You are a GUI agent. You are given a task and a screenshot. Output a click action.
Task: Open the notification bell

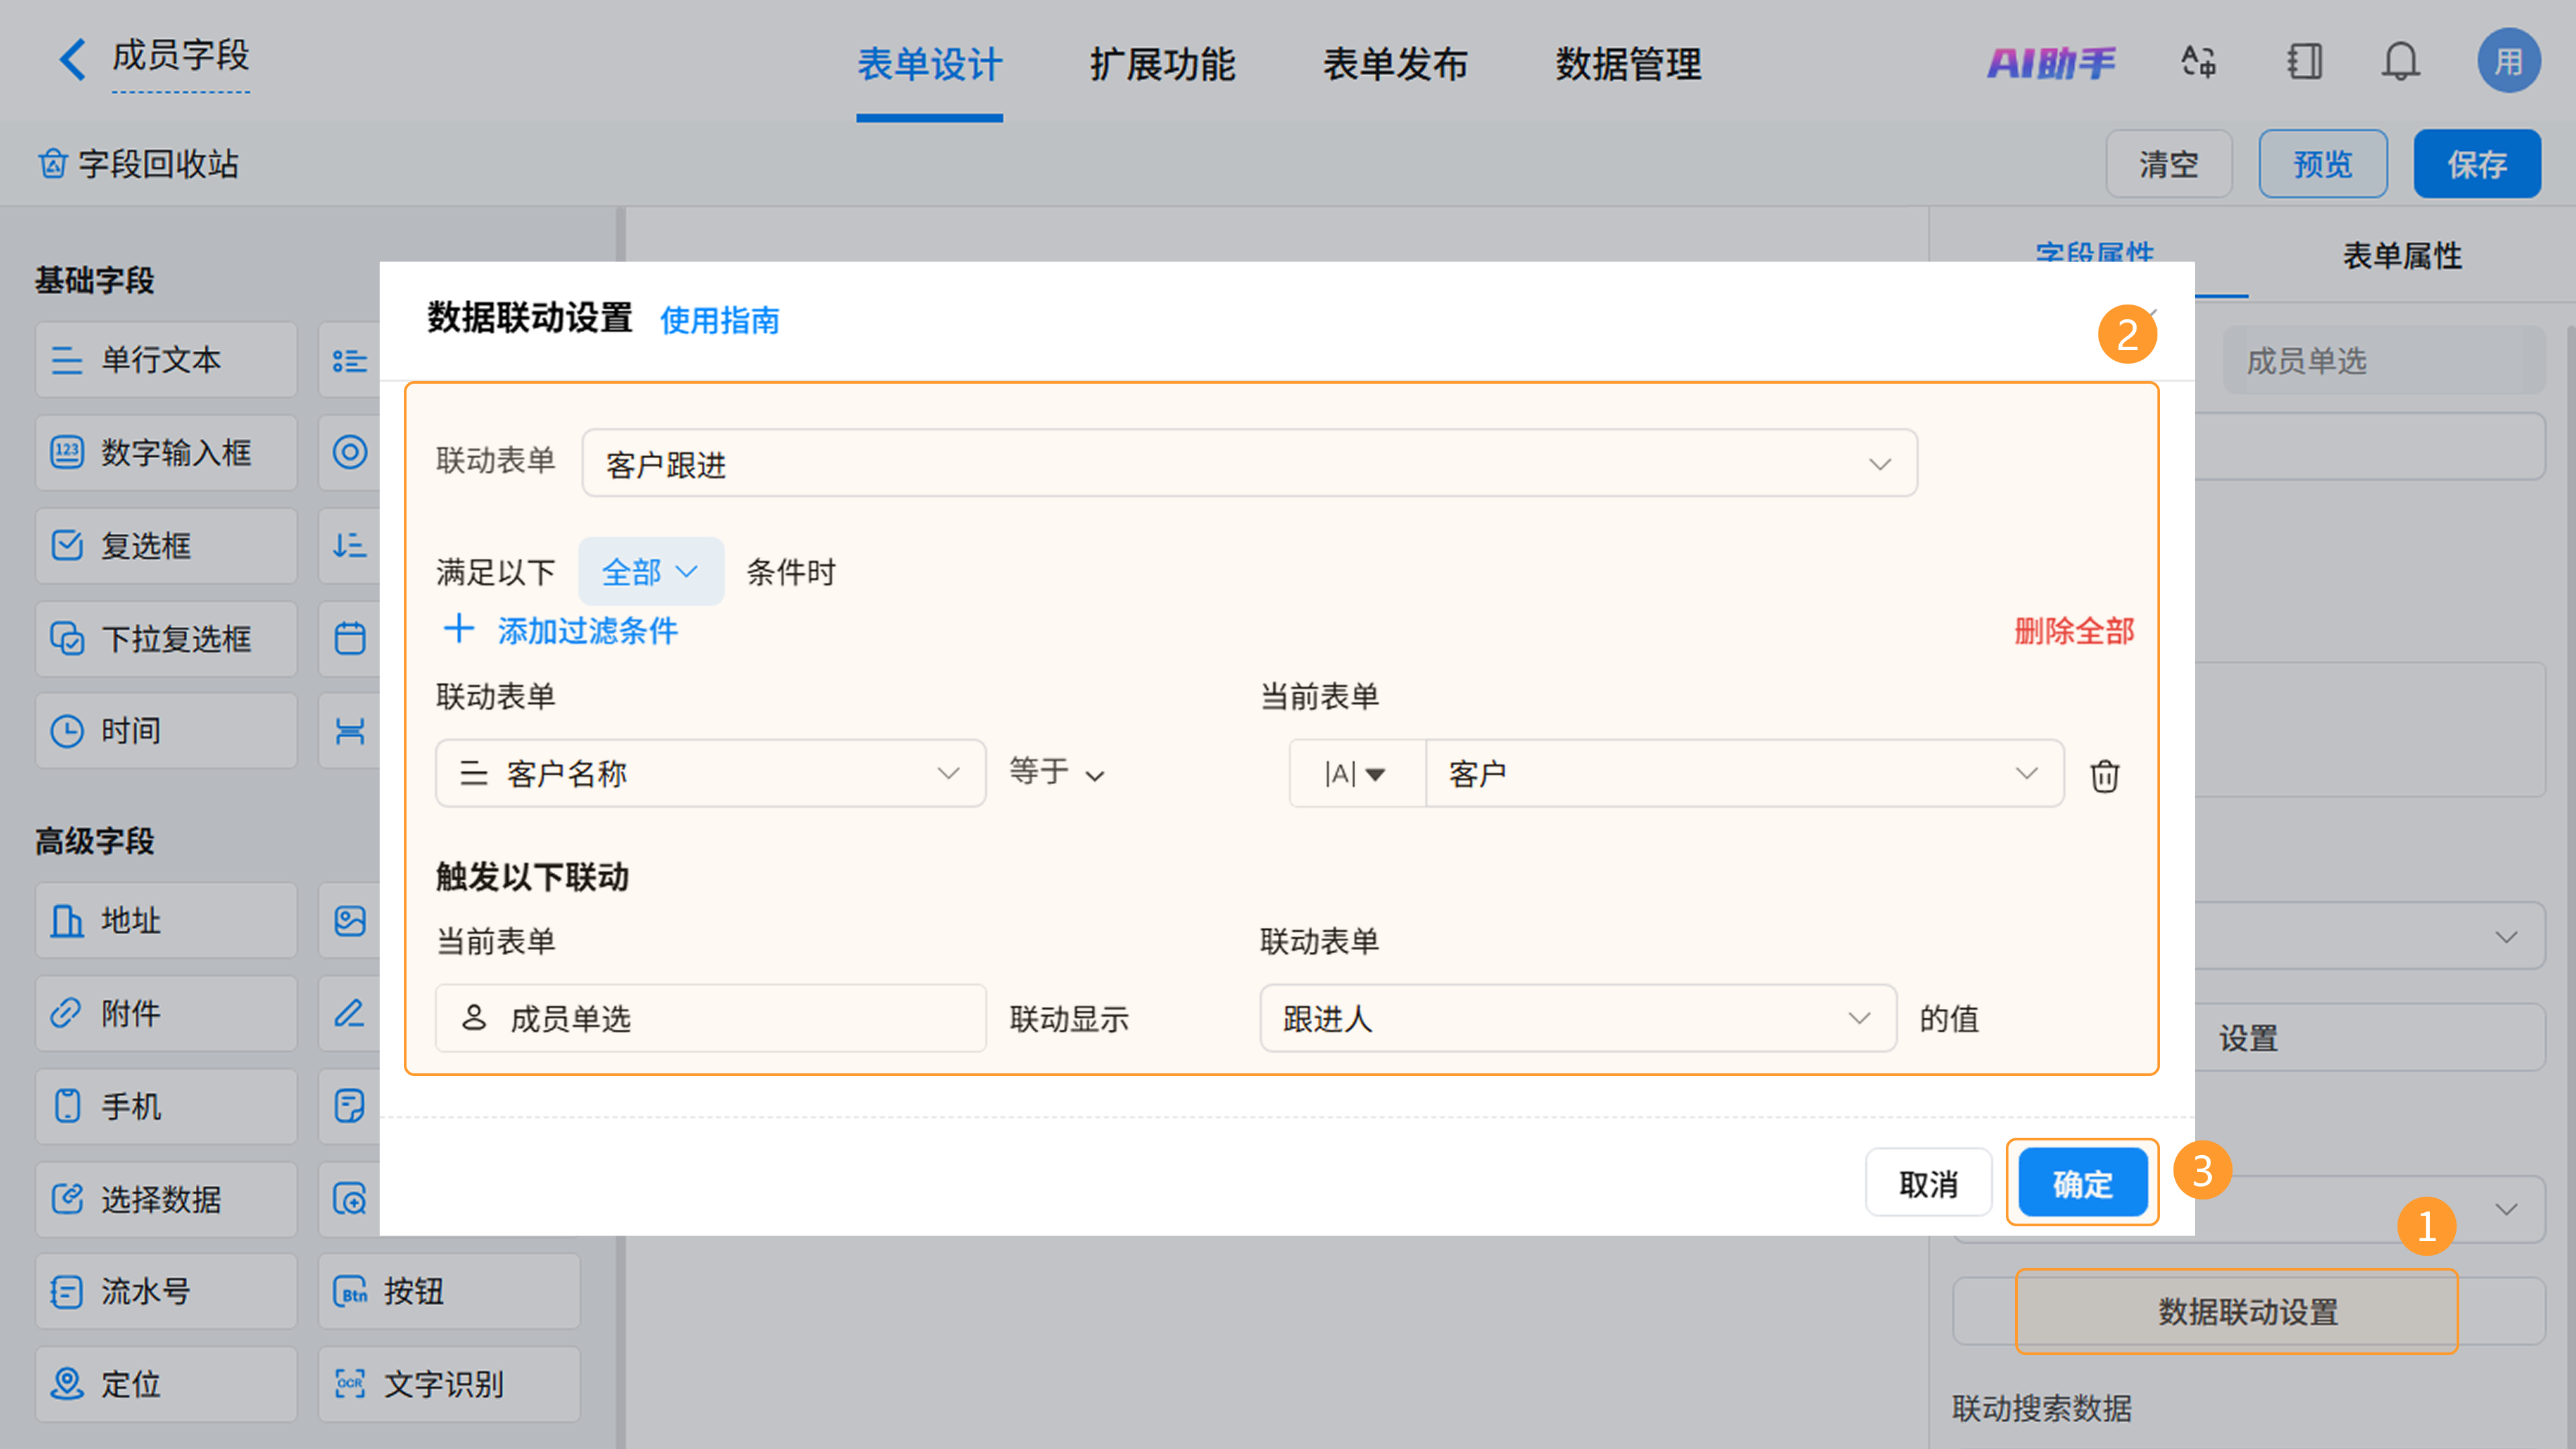[2400, 62]
